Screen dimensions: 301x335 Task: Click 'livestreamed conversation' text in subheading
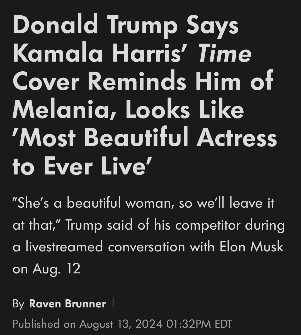tap(105, 247)
